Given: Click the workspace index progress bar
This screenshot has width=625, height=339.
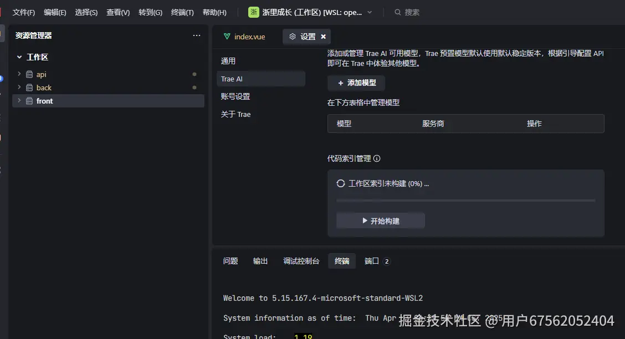Looking at the screenshot, I should pyautogui.click(x=465, y=199).
